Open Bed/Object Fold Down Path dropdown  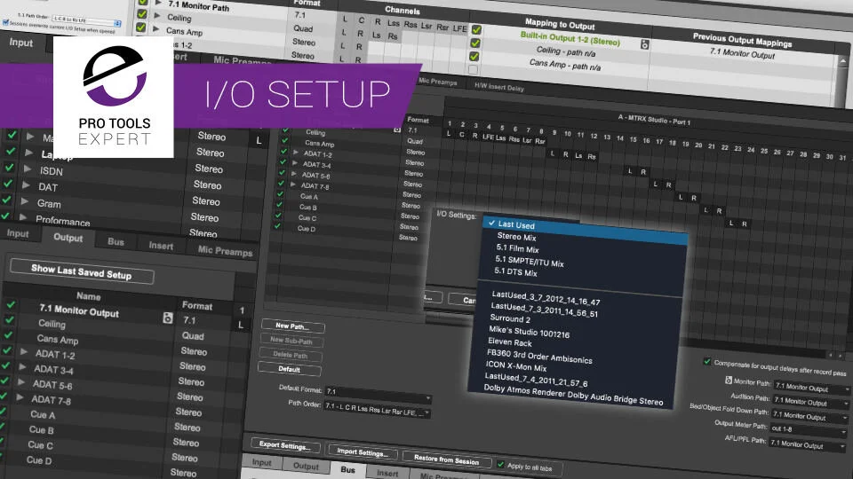click(810, 416)
